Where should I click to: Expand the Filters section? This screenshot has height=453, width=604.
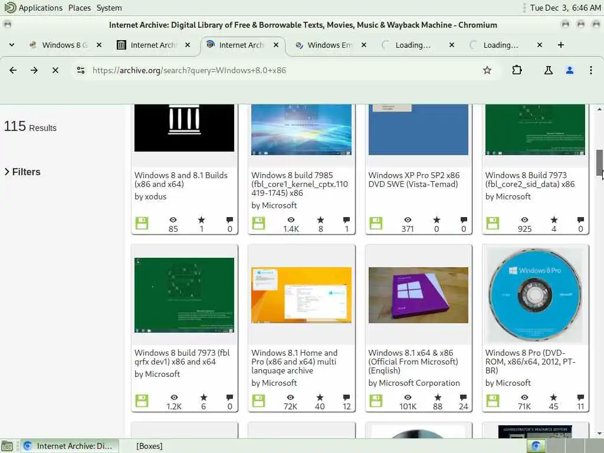pyautogui.click(x=22, y=172)
